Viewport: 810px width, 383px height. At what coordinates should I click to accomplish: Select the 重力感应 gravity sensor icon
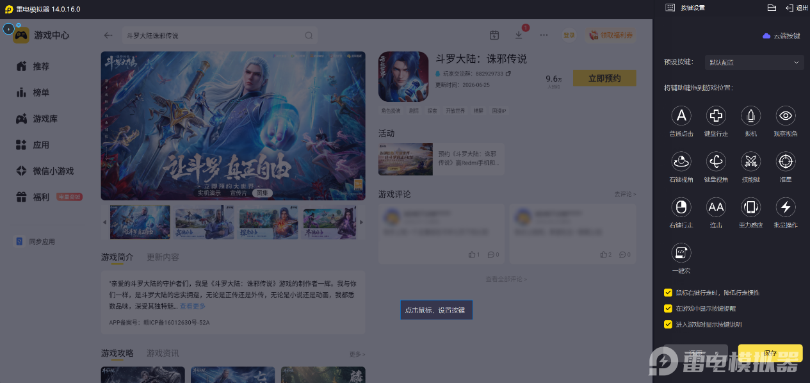pos(750,207)
